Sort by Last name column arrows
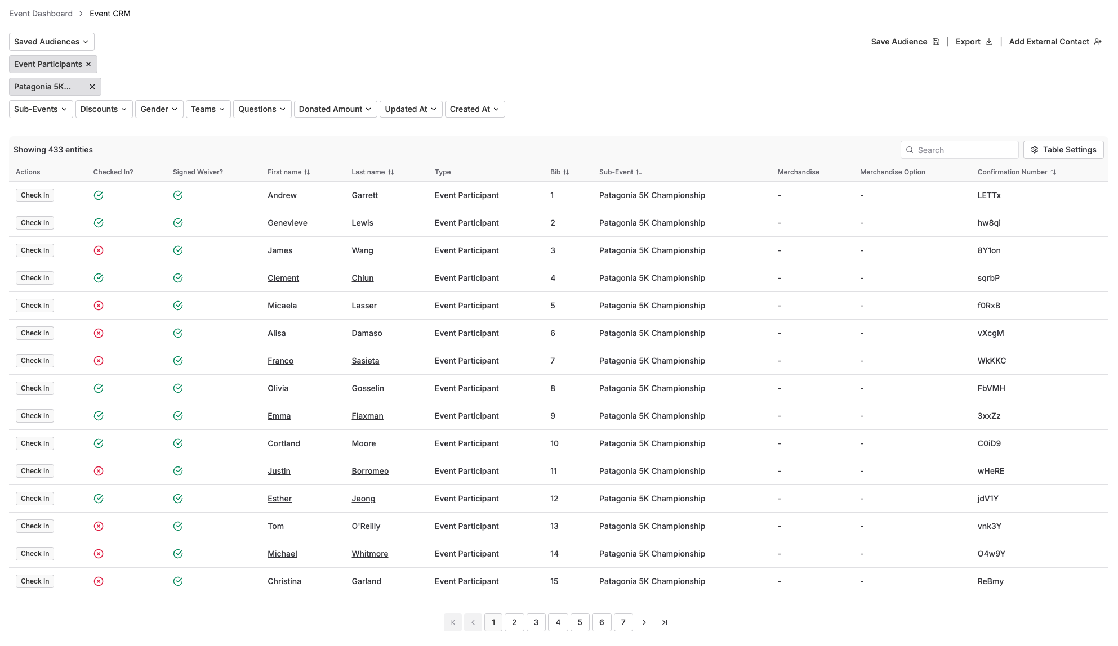This screenshot has height=646, width=1118. tap(391, 172)
